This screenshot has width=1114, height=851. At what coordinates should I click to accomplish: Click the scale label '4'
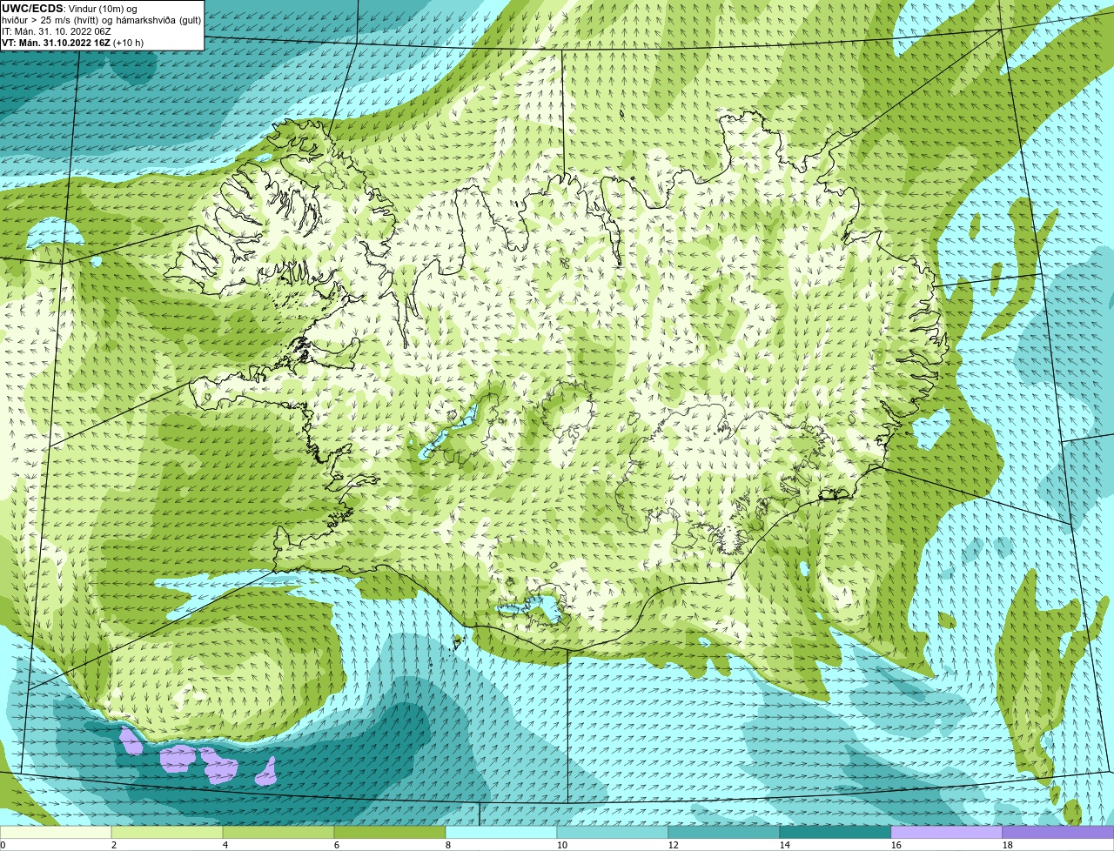point(225,845)
